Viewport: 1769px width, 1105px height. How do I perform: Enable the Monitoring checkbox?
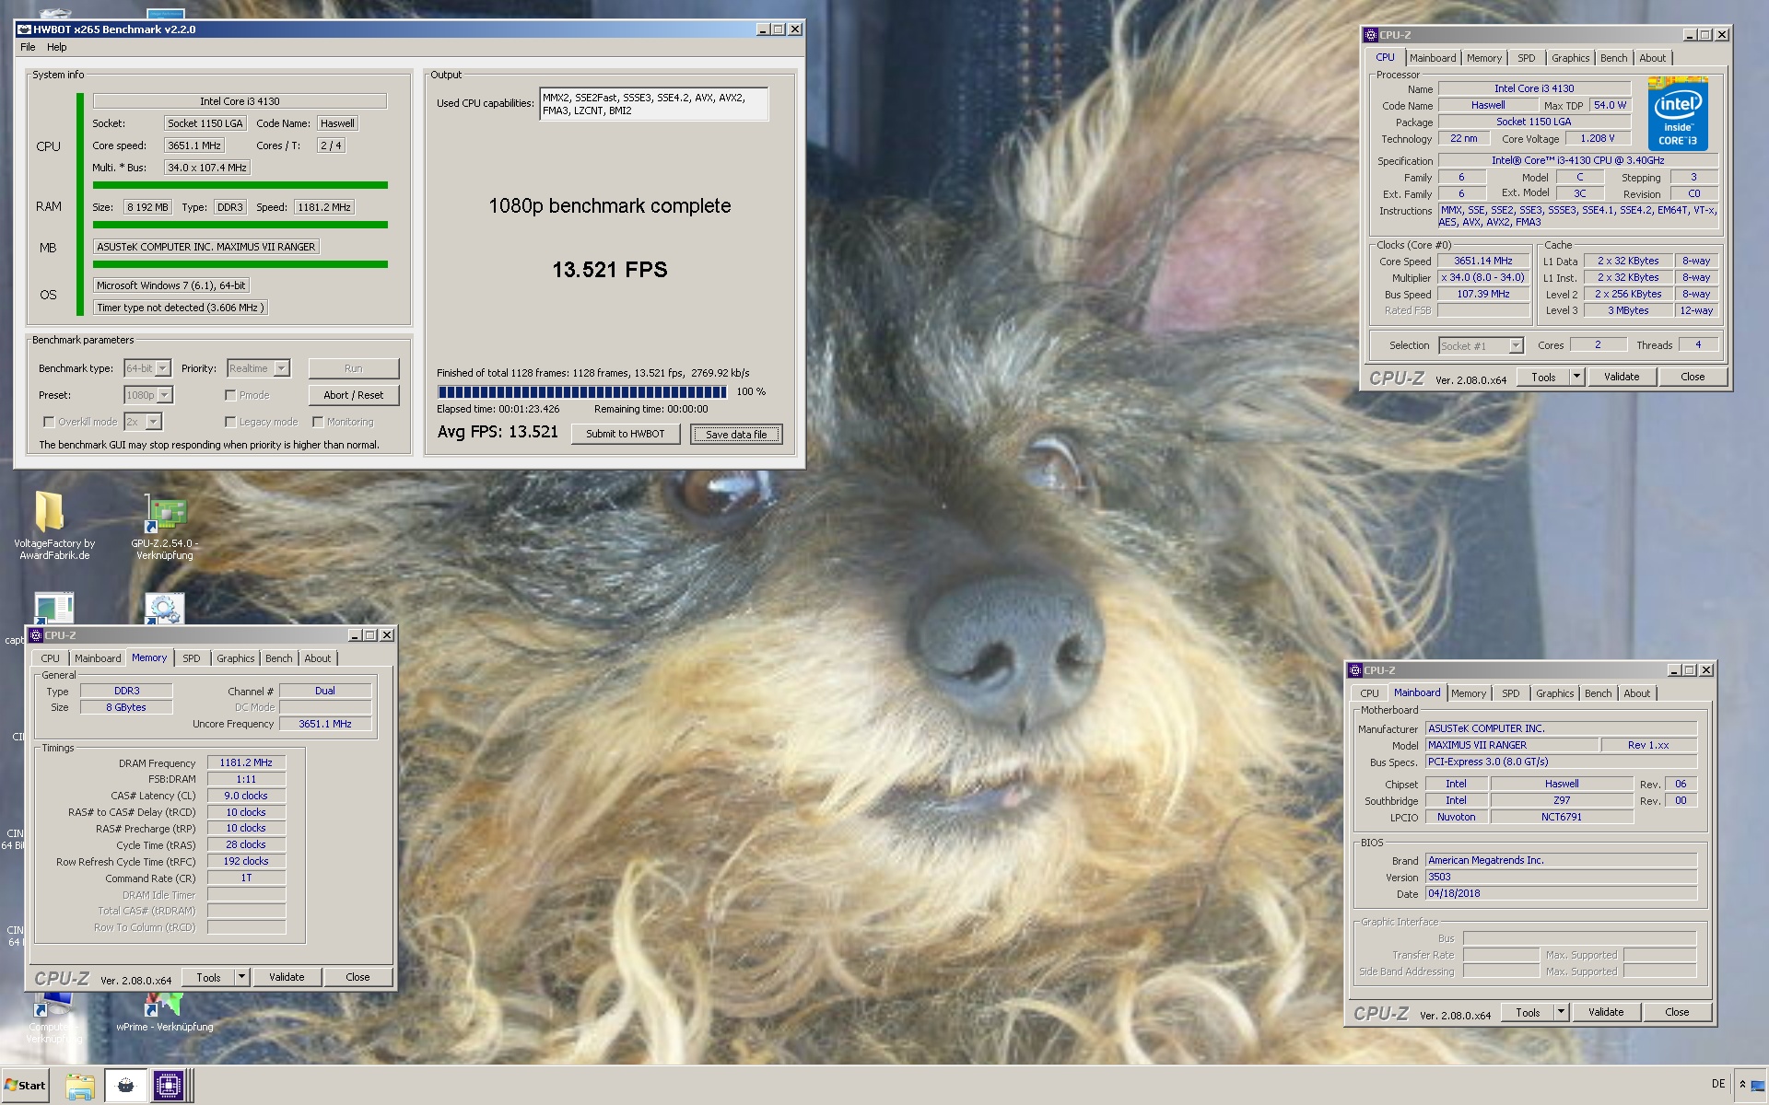(x=318, y=422)
